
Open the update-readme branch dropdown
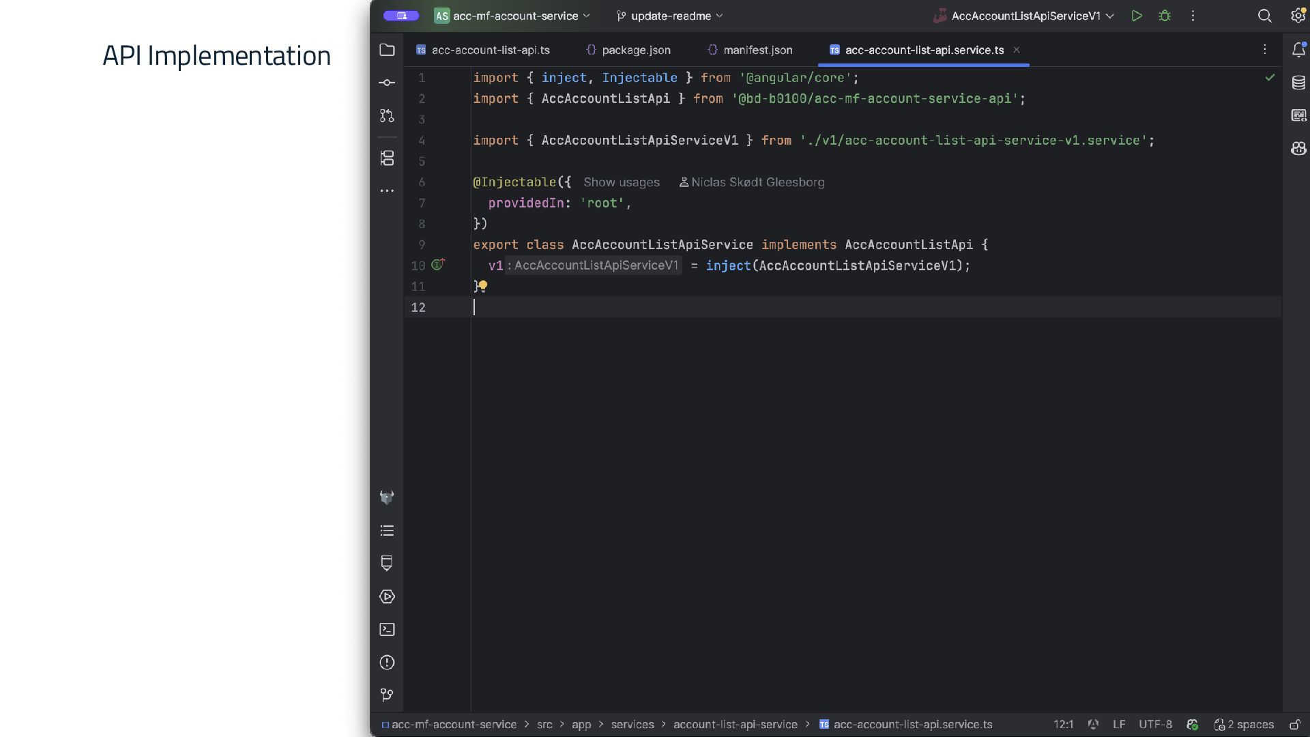coord(670,16)
